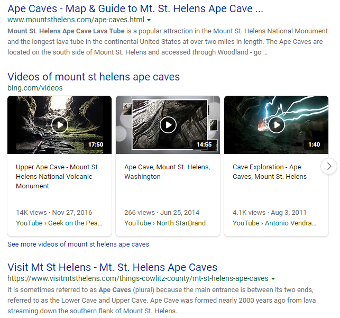Expand the visitmtsthelens.com URL dropdown arrow
This screenshot has width=340, height=318.
click(273, 279)
